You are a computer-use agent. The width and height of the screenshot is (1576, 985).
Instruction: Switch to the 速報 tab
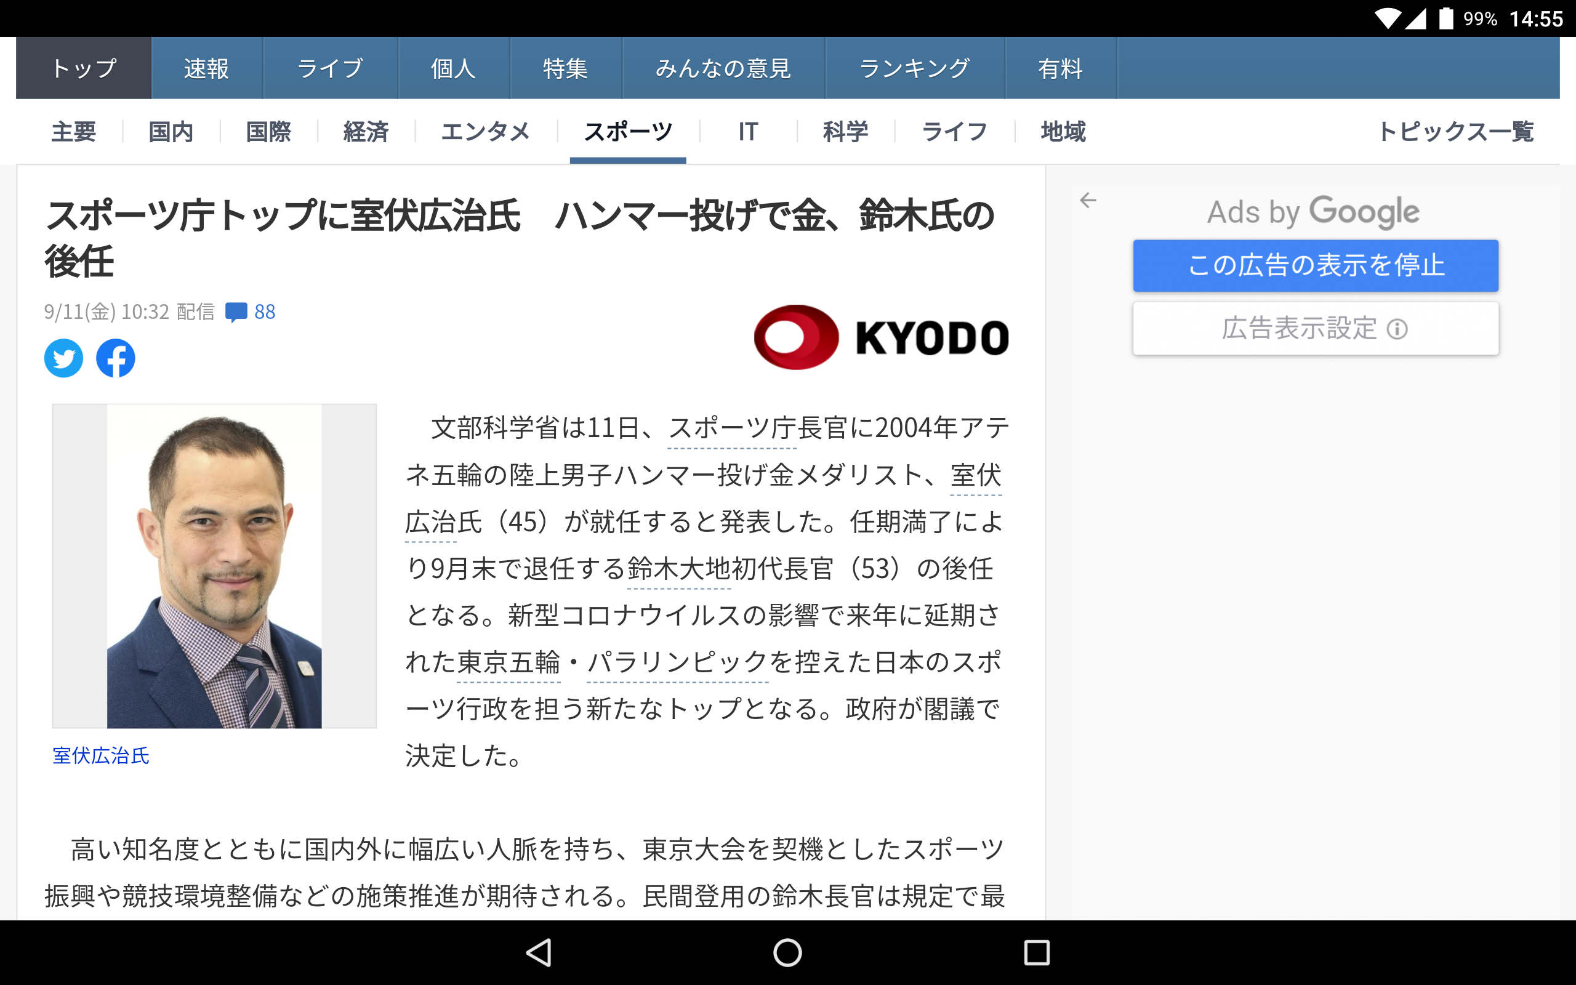tap(206, 68)
